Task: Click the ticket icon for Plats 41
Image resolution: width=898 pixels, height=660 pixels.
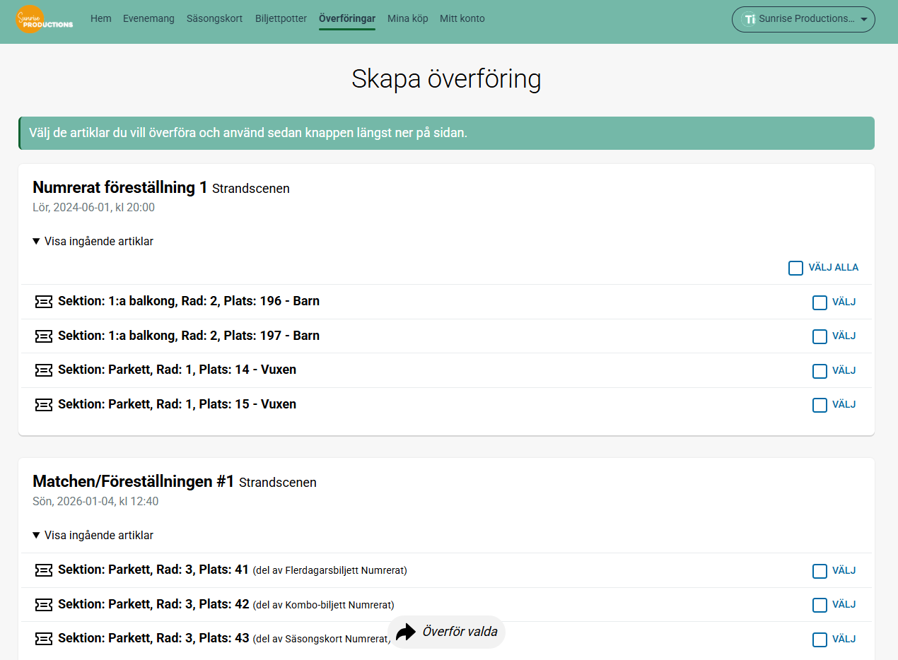Action: coord(44,570)
